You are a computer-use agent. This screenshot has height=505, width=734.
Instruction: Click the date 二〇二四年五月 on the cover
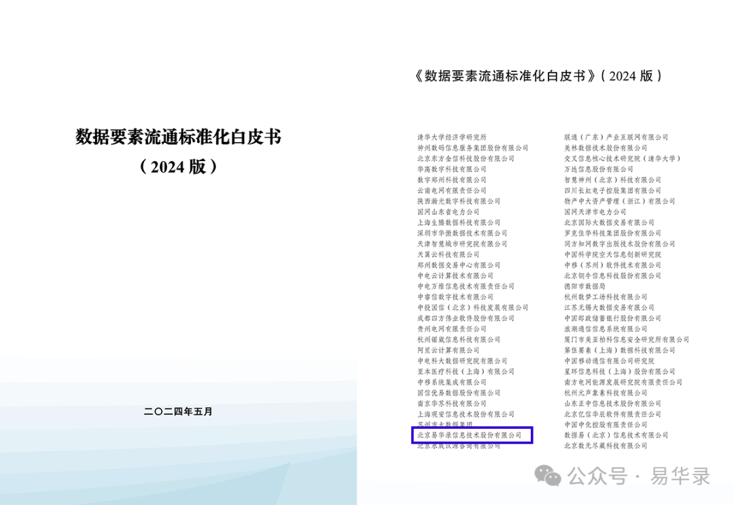pyautogui.click(x=178, y=411)
